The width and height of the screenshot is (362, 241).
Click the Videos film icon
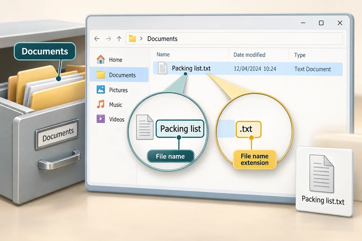(x=101, y=119)
